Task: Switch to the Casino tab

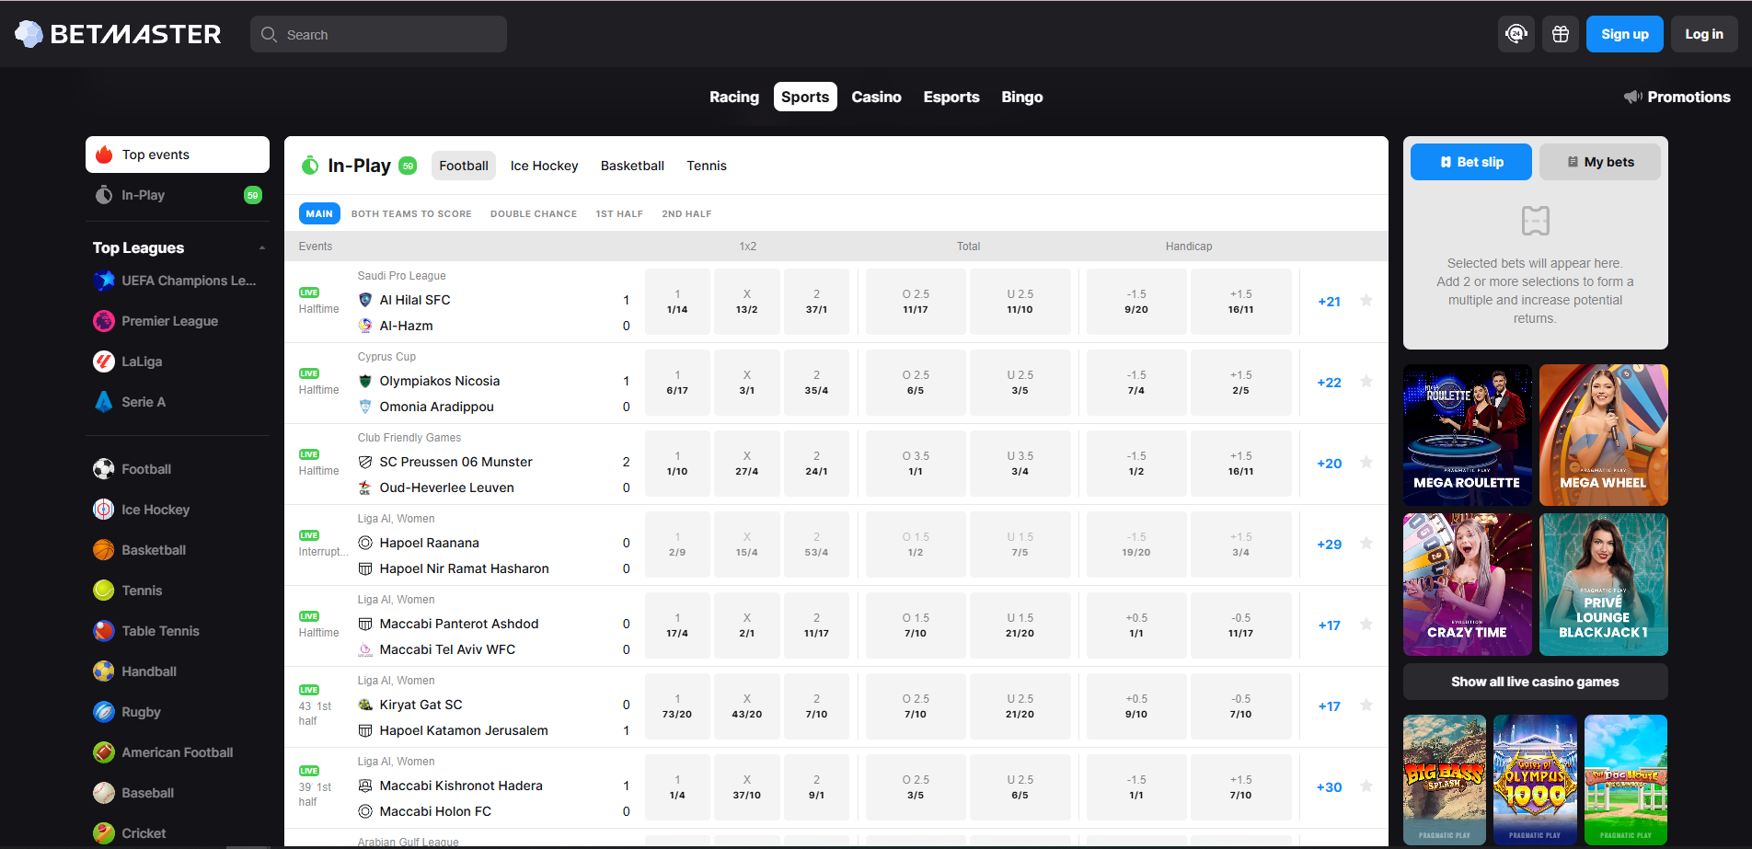Action: pos(875,97)
